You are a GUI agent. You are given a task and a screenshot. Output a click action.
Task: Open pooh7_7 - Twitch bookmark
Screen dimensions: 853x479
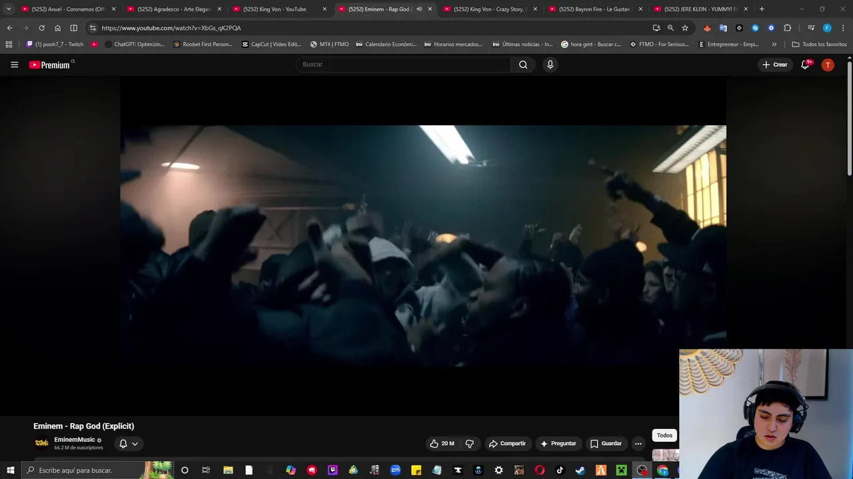click(x=55, y=45)
